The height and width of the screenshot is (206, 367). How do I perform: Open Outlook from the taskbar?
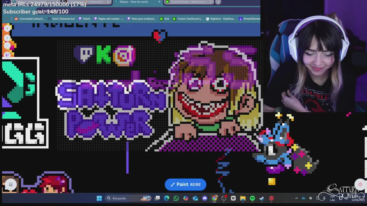195,198
